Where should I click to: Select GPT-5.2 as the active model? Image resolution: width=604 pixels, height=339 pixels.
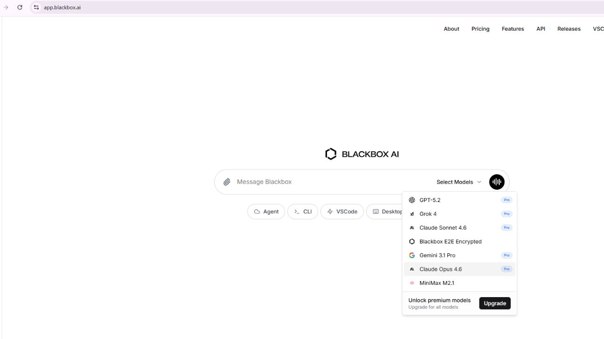[x=430, y=200]
